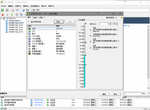This screenshot has width=150, height=110.
Task: Click the OK button in dialog
Action: click(x=104, y=94)
